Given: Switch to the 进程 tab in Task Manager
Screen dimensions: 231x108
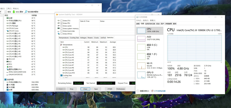Looking at the screenshot, I should 138,24.
